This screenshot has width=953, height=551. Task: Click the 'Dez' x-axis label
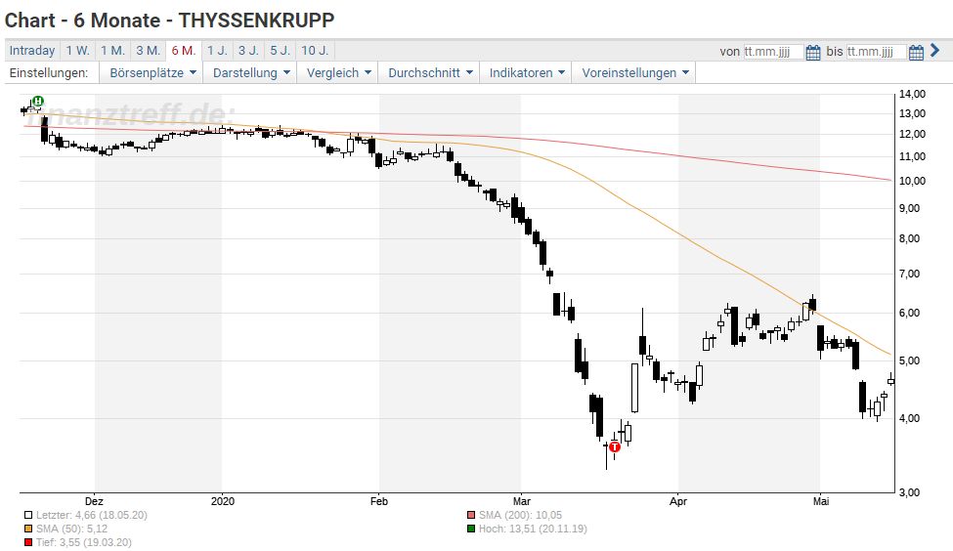tap(94, 501)
